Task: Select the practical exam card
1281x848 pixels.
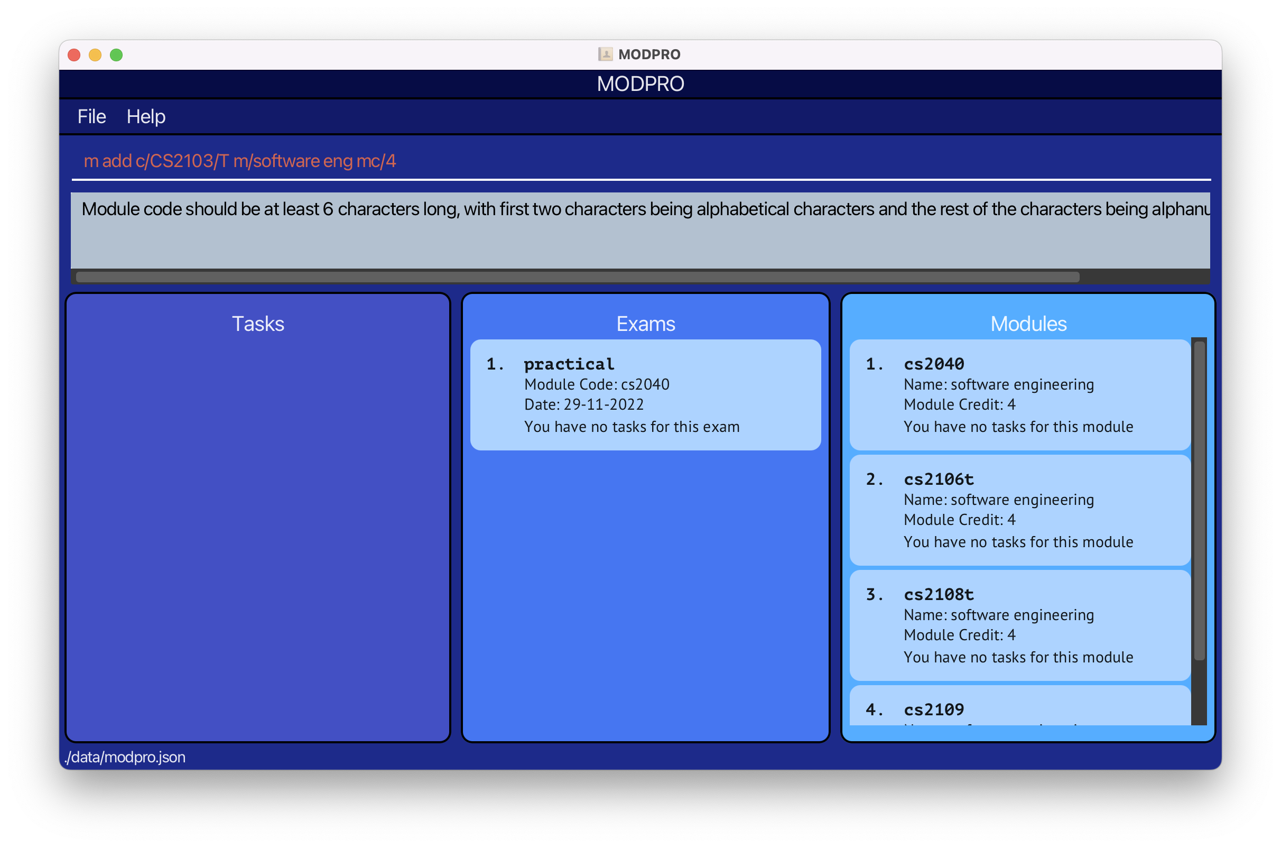Action: tap(645, 395)
